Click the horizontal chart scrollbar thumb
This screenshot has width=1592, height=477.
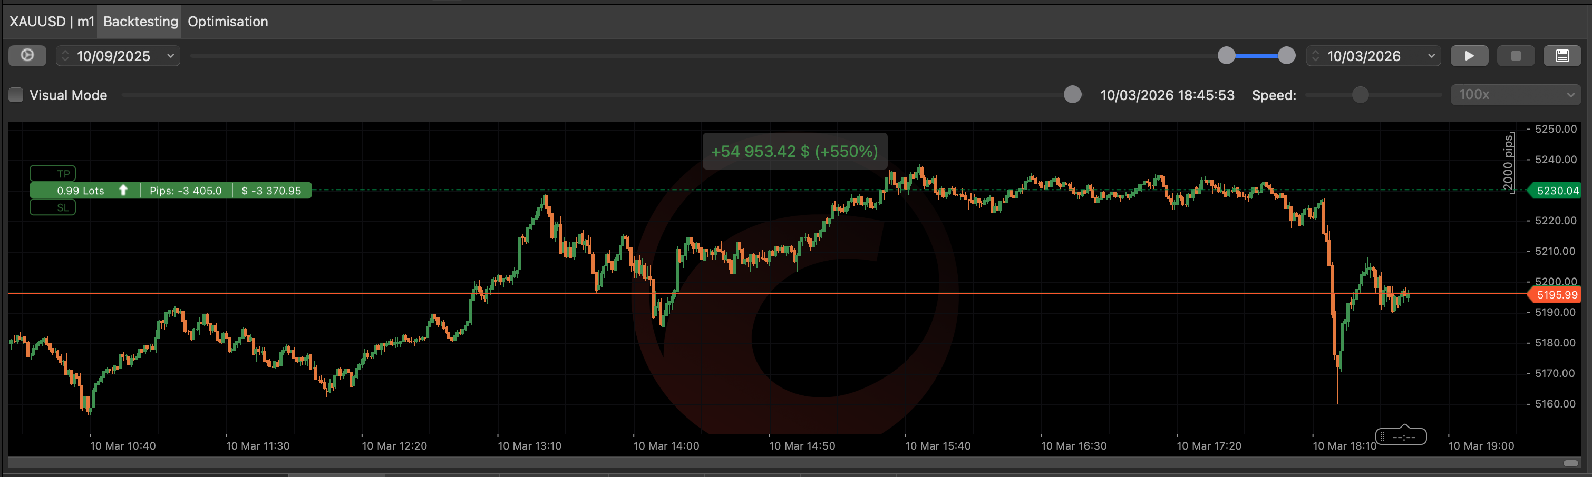1570,463
